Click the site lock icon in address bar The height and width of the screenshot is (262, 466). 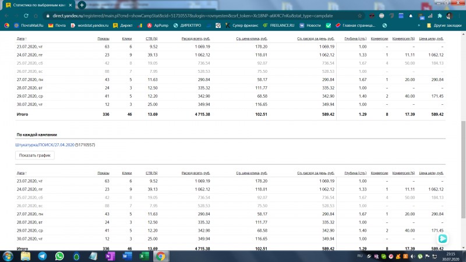[48, 16]
